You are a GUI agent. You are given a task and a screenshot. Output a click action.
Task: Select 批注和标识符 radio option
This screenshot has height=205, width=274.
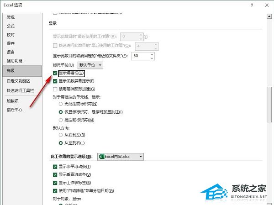(61, 120)
